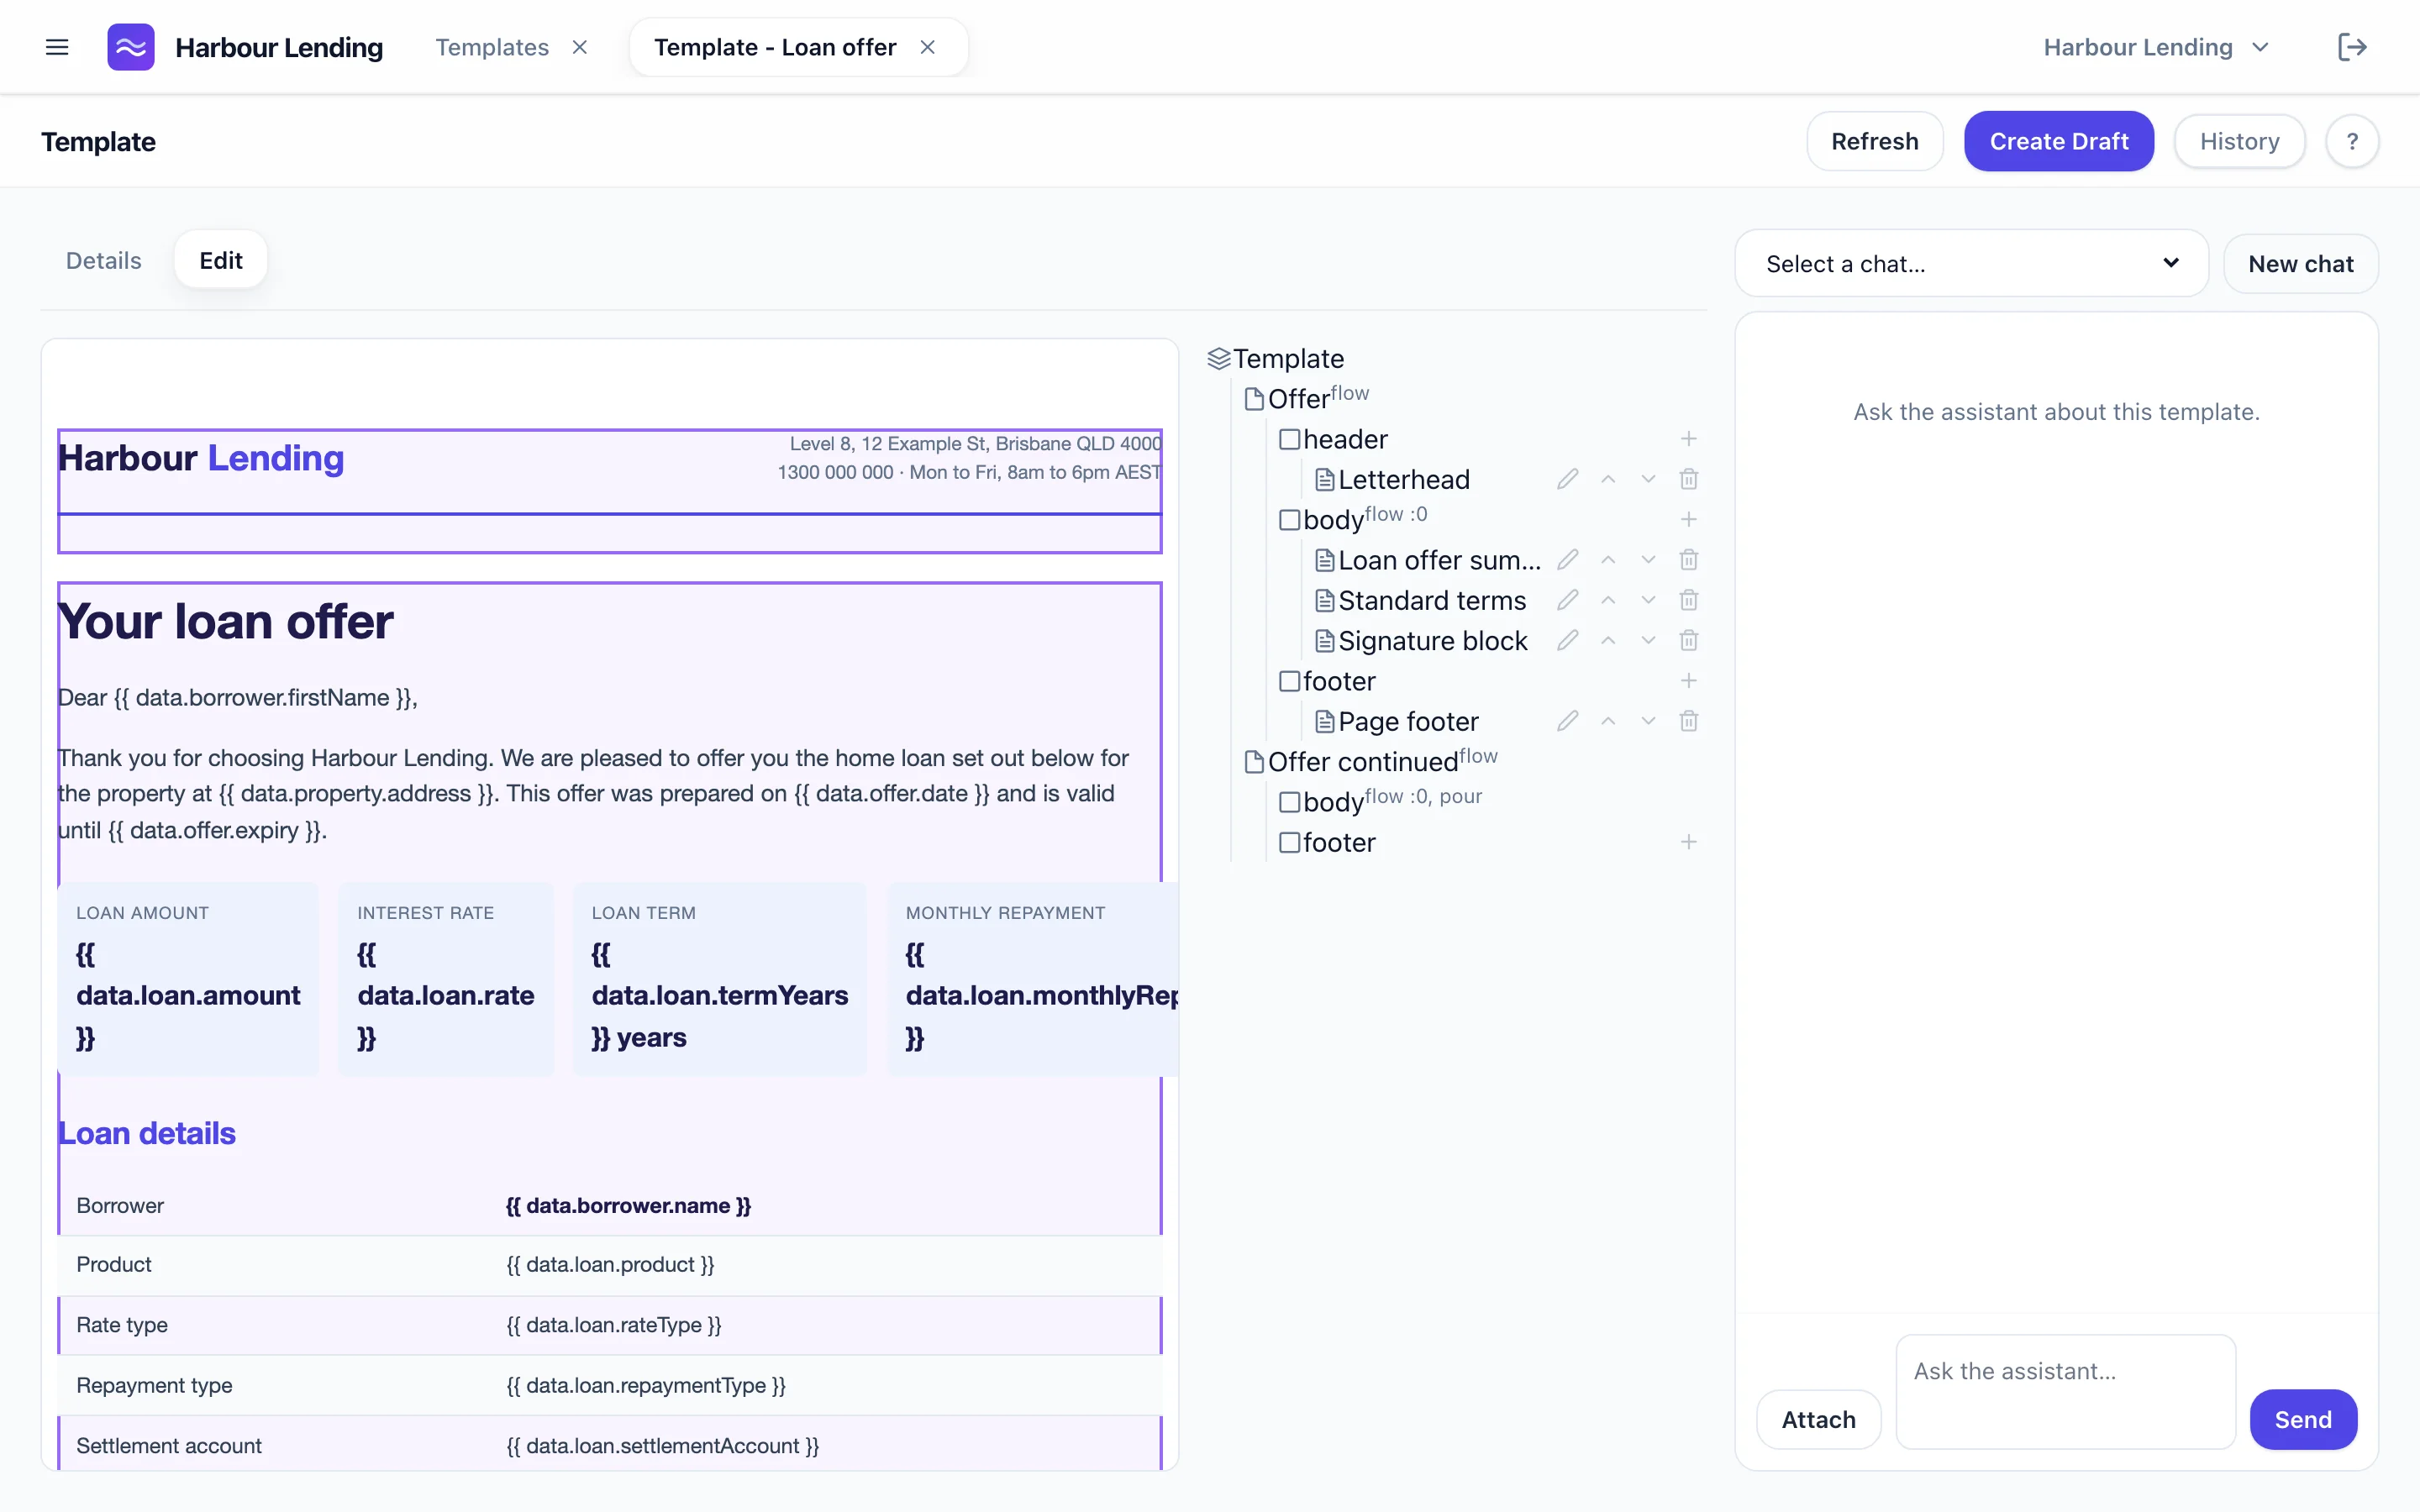Click the Refresh button
This screenshot has height=1512, width=2420.
pyautogui.click(x=1874, y=141)
